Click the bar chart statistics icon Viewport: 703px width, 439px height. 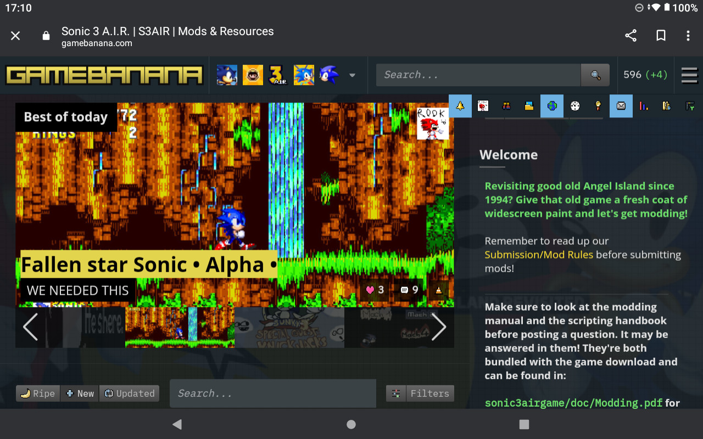tap(644, 105)
